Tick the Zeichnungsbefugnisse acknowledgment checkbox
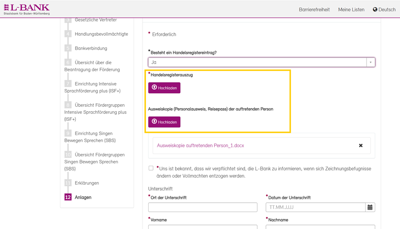 [x=151, y=168]
